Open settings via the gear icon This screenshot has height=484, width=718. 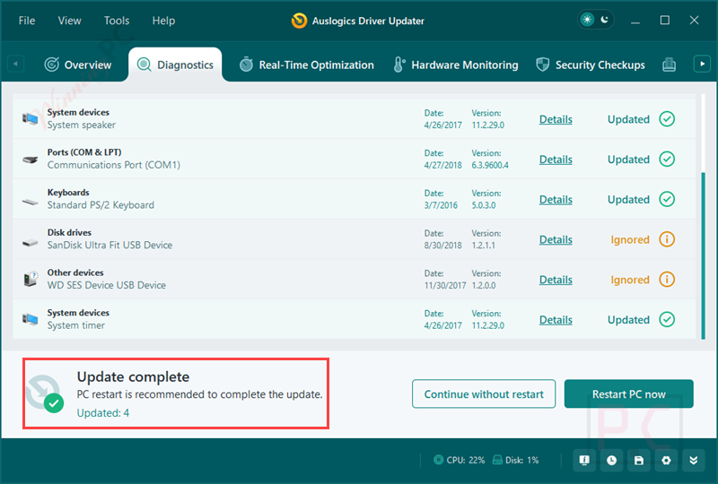(666, 460)
